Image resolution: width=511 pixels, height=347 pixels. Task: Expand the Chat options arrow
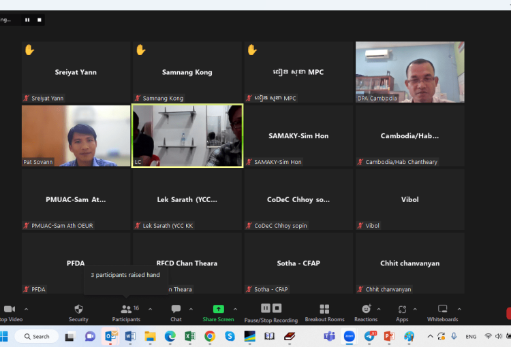pyautogui.click(x=191, y=309)
